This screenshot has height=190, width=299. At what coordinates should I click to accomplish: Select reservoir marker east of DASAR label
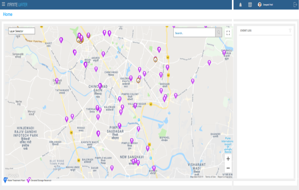[112, 168]
